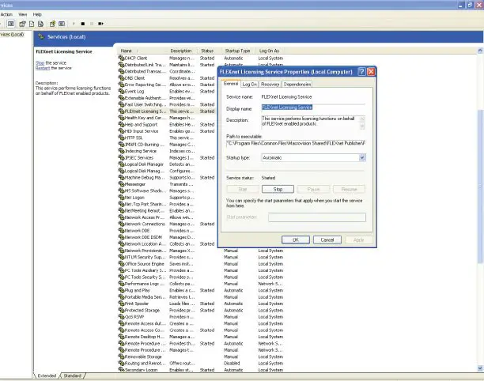Sort by the Startup Type column header
The image size is (484, 381).
tap(237, 51)
